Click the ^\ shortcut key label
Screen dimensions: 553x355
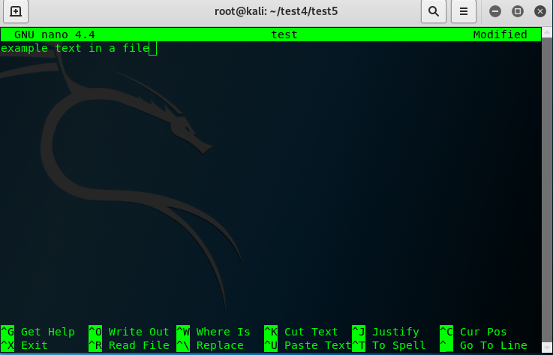pyautogui.click(x=183, y=345)
